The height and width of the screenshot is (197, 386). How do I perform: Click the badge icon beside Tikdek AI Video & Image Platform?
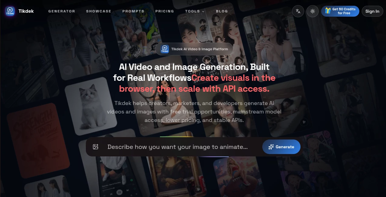[x=165, y=49]
